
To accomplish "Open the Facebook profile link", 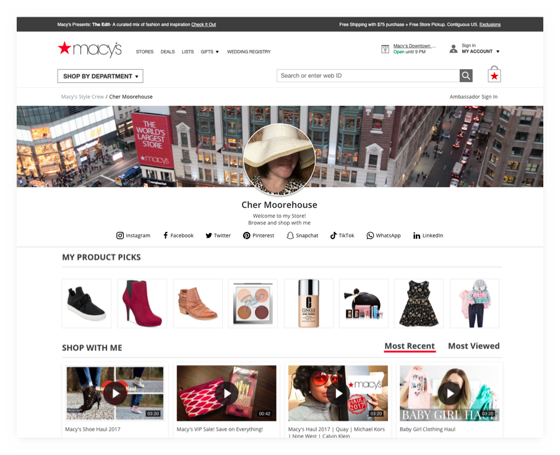I will coord(178,236).
